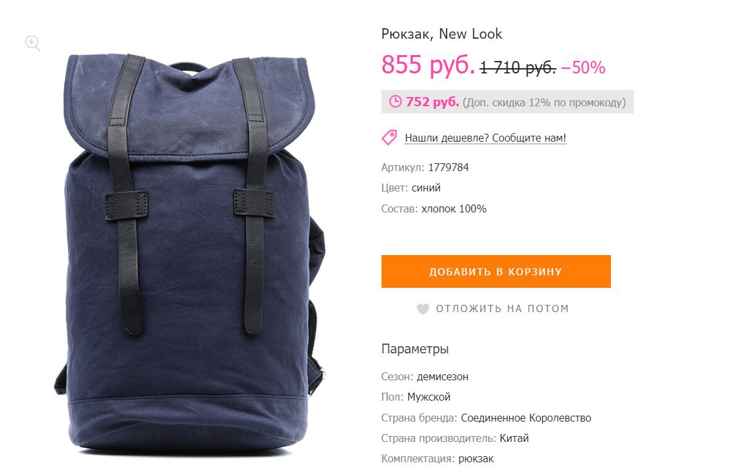Click the season value 'демисезон'

442,377
